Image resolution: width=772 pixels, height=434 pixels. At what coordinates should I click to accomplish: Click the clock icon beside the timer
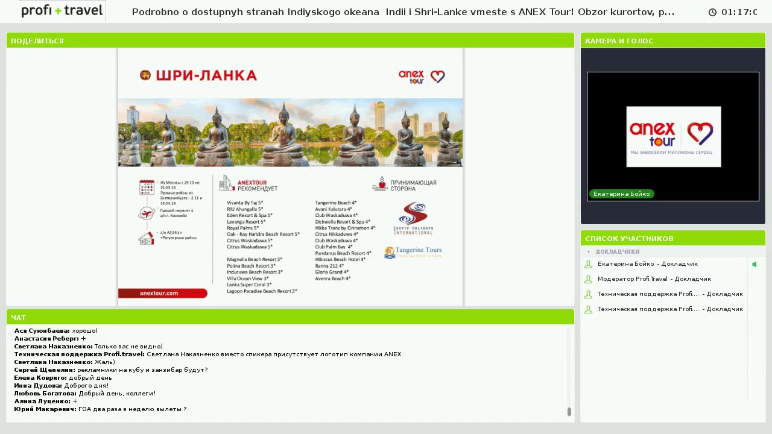(x=712, y=12)
